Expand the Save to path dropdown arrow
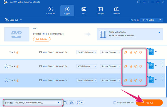 (x=59, y=103)
